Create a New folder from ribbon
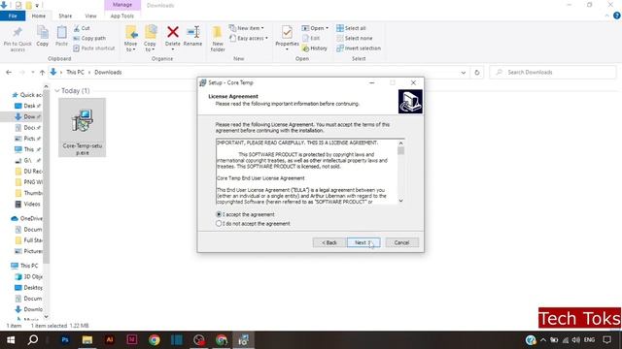622x349 pixels. coord(218,39)
